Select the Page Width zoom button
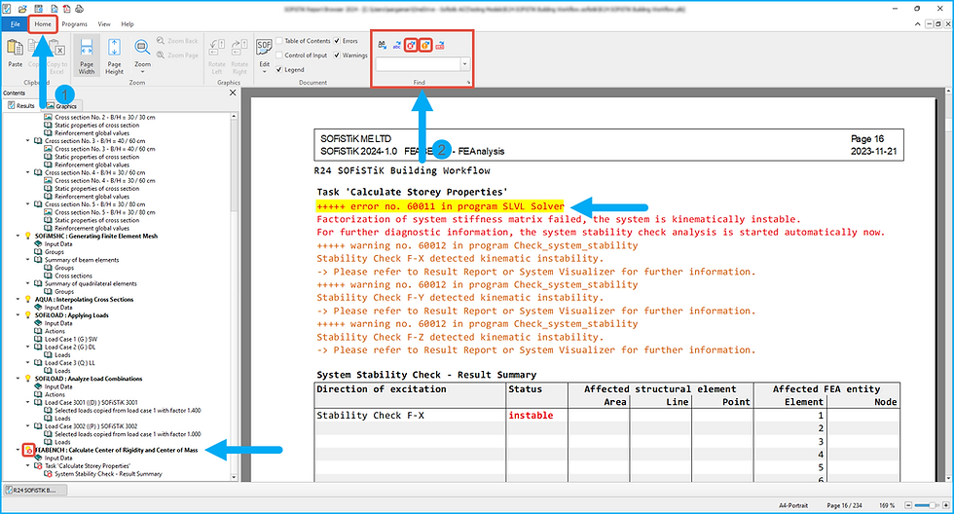Image resolution: width=954 pixels, height=514 pixels. tap(87, 55)
